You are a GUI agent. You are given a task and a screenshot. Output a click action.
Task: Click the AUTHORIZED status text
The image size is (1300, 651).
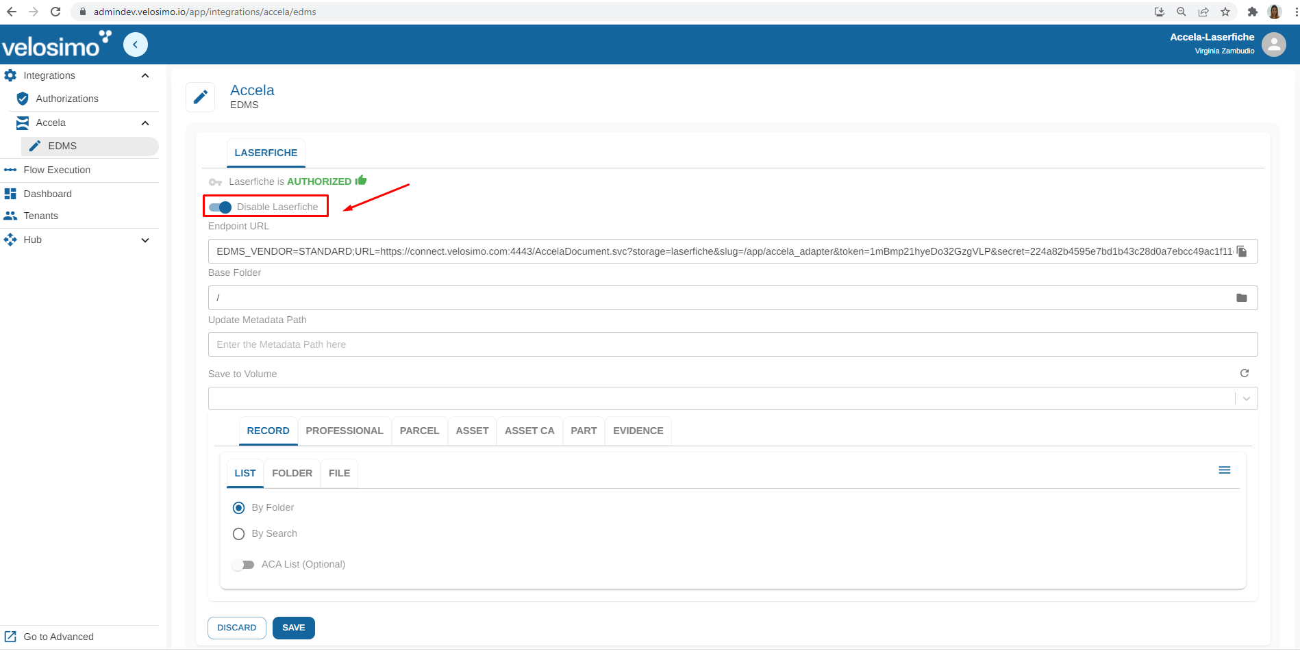click(x=319, y=181)
